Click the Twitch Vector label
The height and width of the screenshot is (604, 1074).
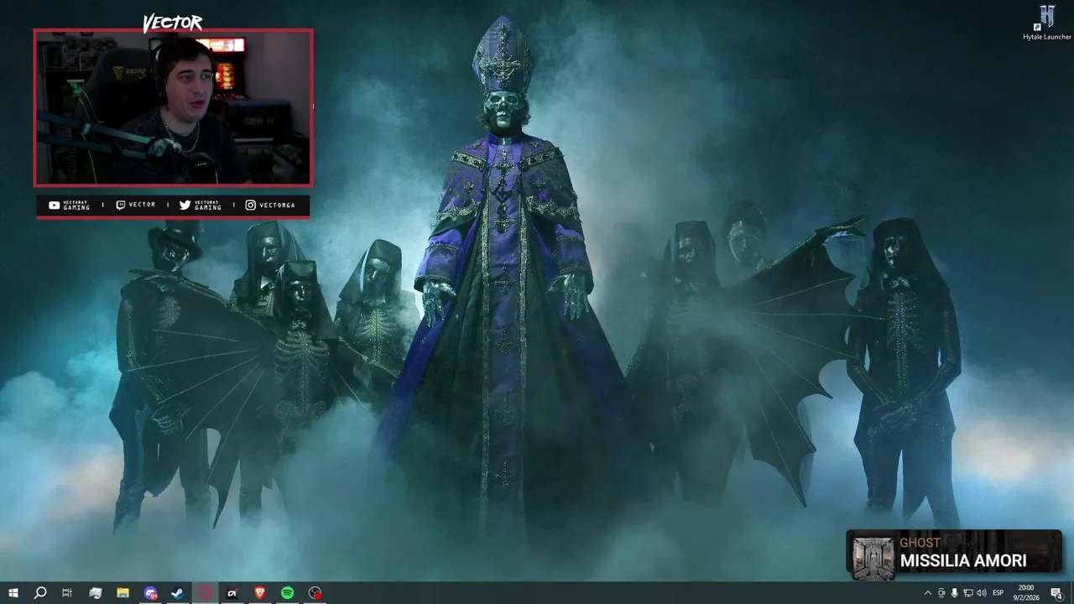(136, 205)
